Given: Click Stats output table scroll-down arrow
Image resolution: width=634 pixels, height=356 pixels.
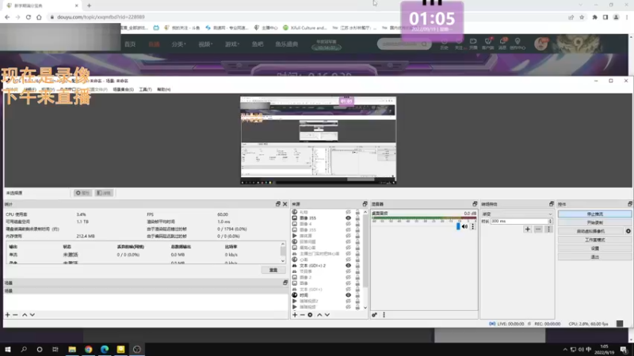Looking at the screenshot, I should click(283, 261).
